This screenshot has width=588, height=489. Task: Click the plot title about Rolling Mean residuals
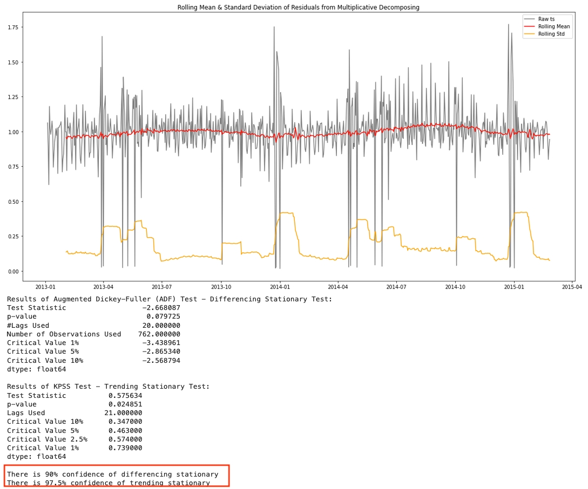(298, 8)
